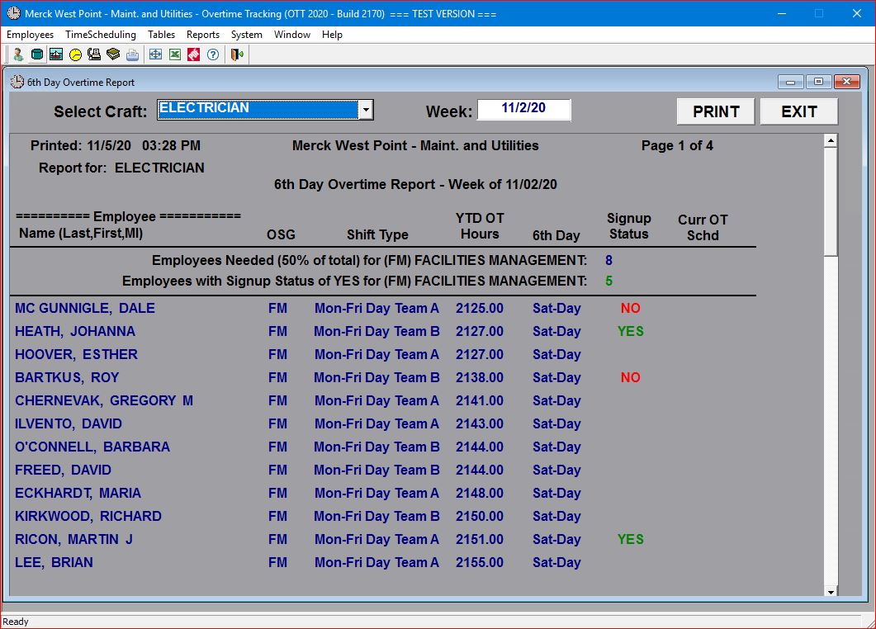876x629 pixels.
Task: Click the telephone fax machine icon
Action: click(x=94, y=54)
